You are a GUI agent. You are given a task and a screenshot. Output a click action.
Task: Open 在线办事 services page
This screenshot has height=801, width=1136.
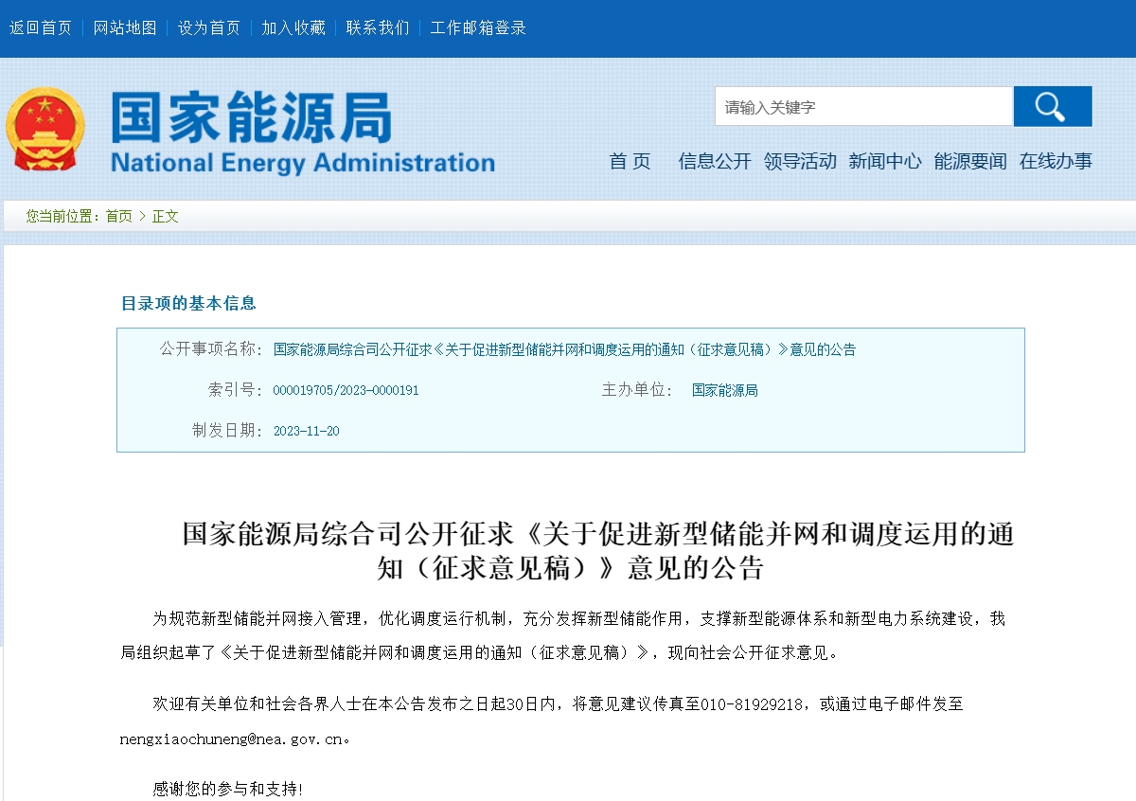(1056, 161)
